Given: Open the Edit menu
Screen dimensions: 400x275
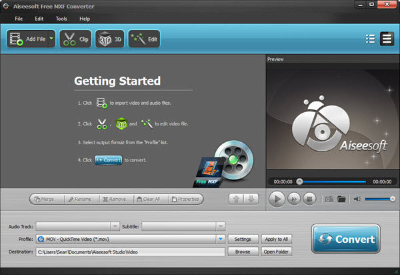Looking at the screenshot, I should [39, 19].
